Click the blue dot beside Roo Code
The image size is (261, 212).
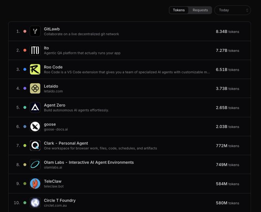25,69
